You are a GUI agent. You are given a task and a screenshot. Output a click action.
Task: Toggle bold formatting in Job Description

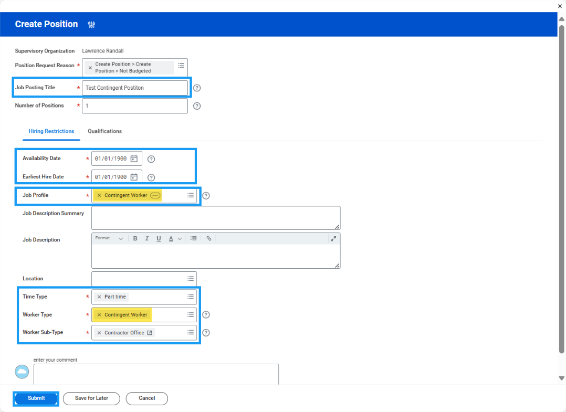click(135, 238)
